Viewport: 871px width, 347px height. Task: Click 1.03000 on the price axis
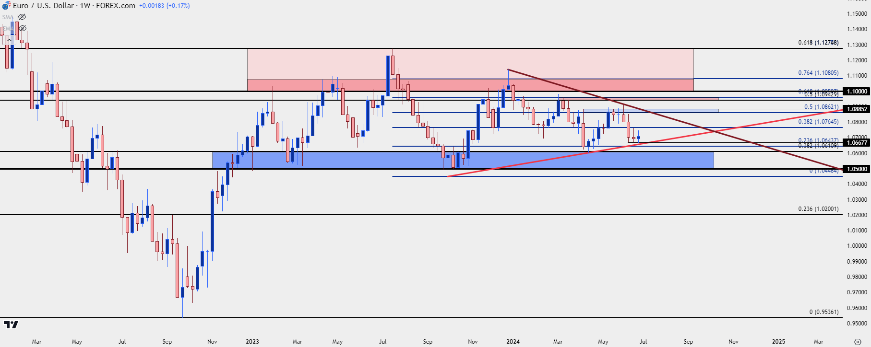tap(857, 200)
